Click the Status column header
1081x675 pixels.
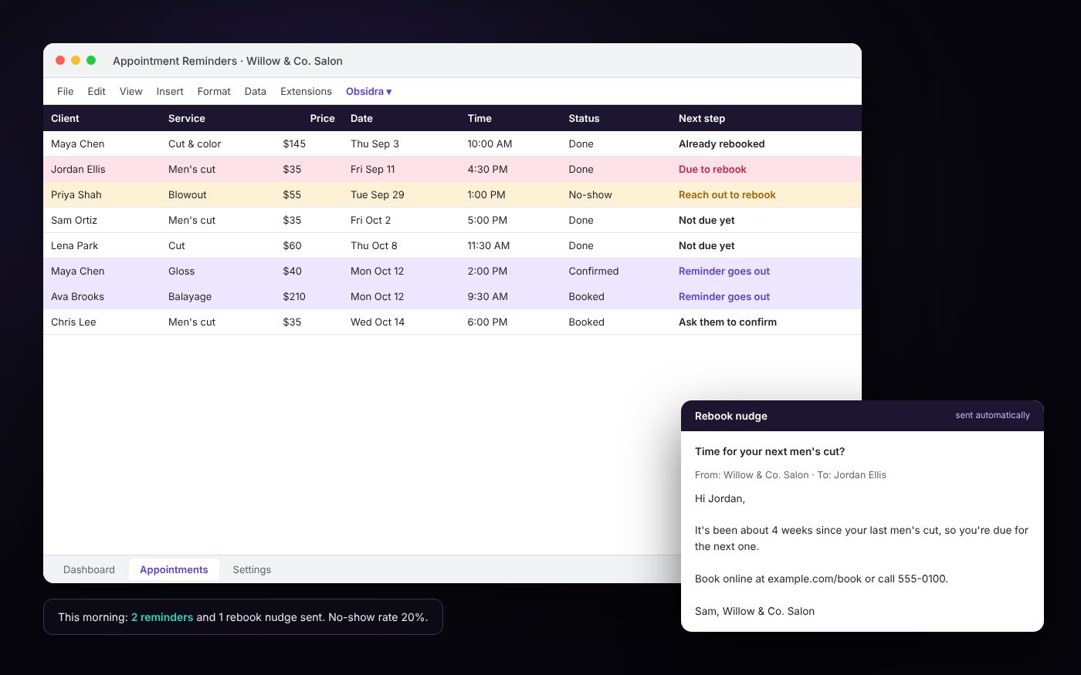(616, 118)
